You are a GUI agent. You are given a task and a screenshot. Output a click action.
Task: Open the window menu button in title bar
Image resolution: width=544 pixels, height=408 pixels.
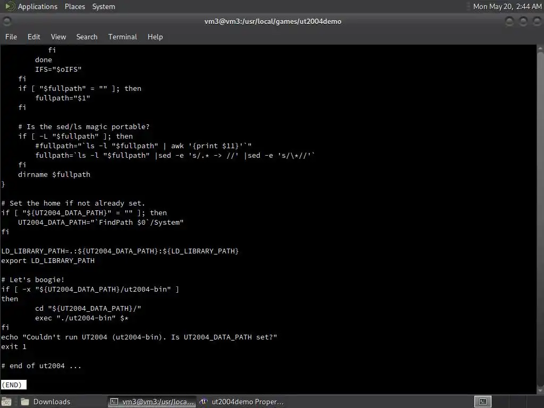click(7, 21)
